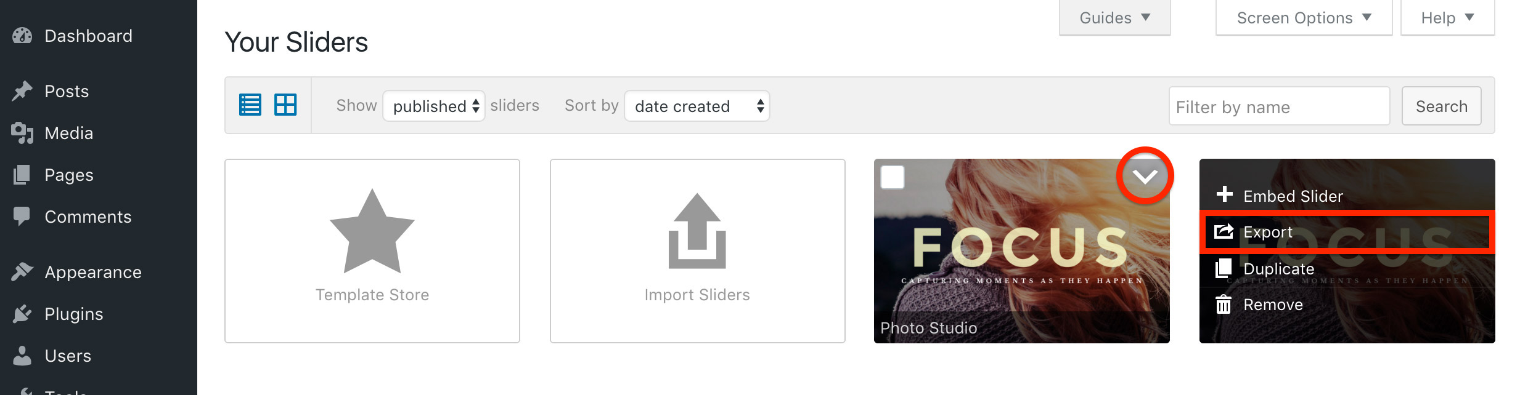1520x395 pixels.
Task: Expand the Photo Studio slider actions chevron
Action: (x=1145, y=177)
